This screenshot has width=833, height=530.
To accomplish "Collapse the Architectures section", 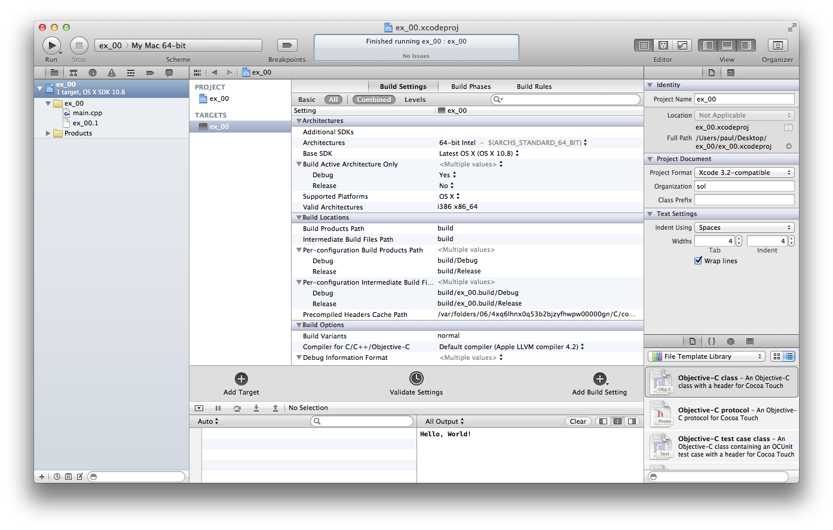I will pyautogui.click(x=299, y=121).
